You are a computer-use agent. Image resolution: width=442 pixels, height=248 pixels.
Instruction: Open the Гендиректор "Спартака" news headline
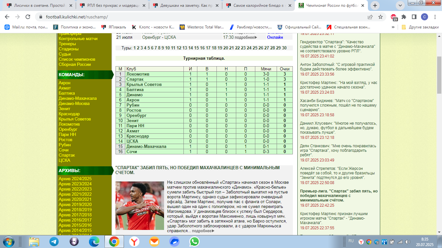coord(337,46)
